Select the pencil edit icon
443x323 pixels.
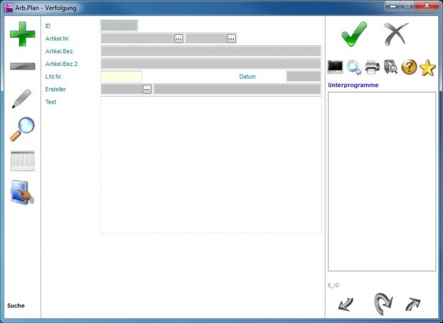22,99
